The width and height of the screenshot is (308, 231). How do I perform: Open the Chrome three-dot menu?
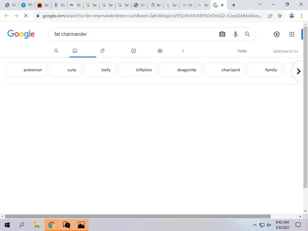point(301,16)
